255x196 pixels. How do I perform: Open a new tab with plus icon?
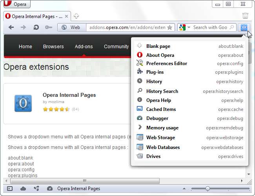coord(76,16)
